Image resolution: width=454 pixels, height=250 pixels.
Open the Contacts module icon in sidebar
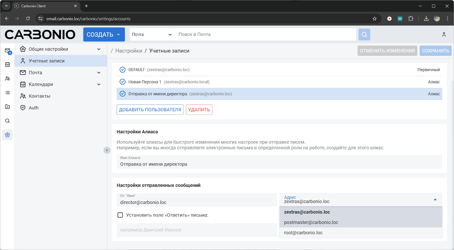tap(7, 79)
